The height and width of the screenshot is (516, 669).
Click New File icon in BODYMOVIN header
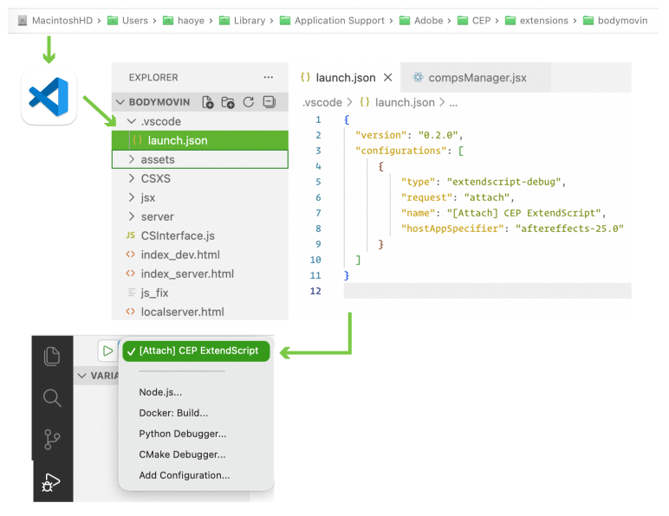[208, 102]
